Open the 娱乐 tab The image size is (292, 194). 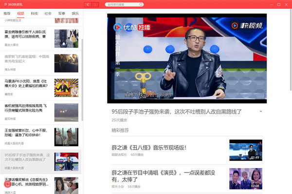tap(75, 14)
